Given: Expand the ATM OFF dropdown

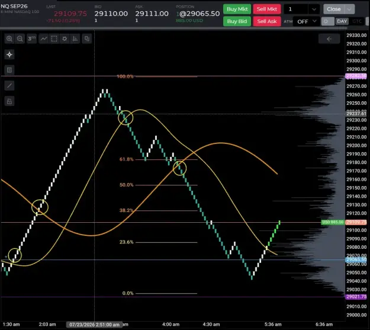Looking at the screenshot, I should coord(306,21).
